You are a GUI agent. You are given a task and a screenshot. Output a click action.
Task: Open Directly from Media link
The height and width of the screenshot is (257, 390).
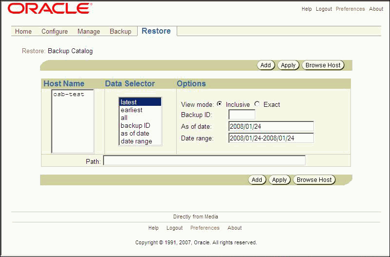click(196, 217)
